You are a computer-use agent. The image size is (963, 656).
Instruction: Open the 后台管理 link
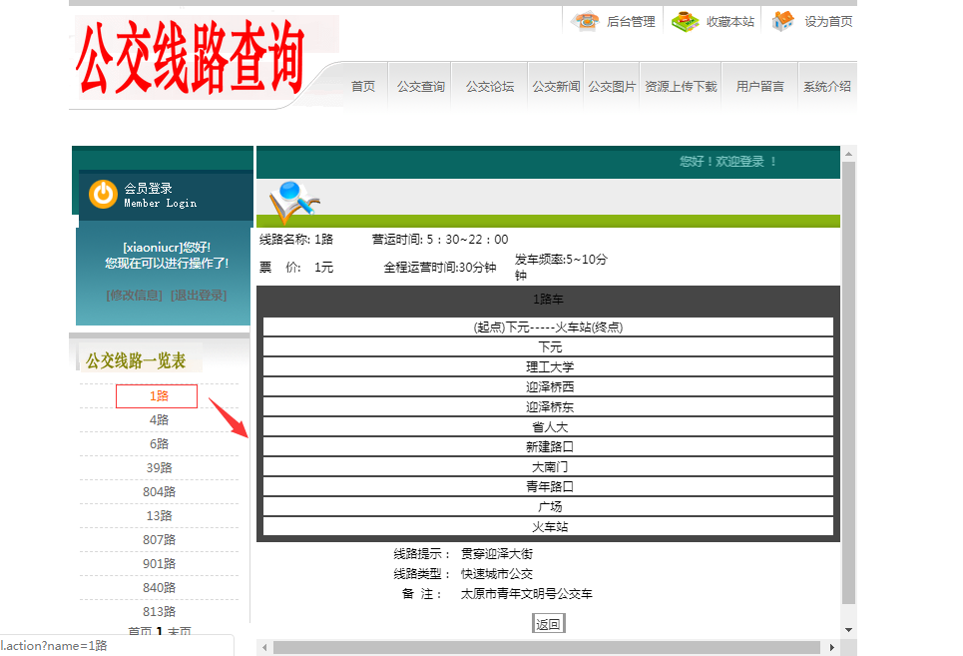(x=631, y=22)
